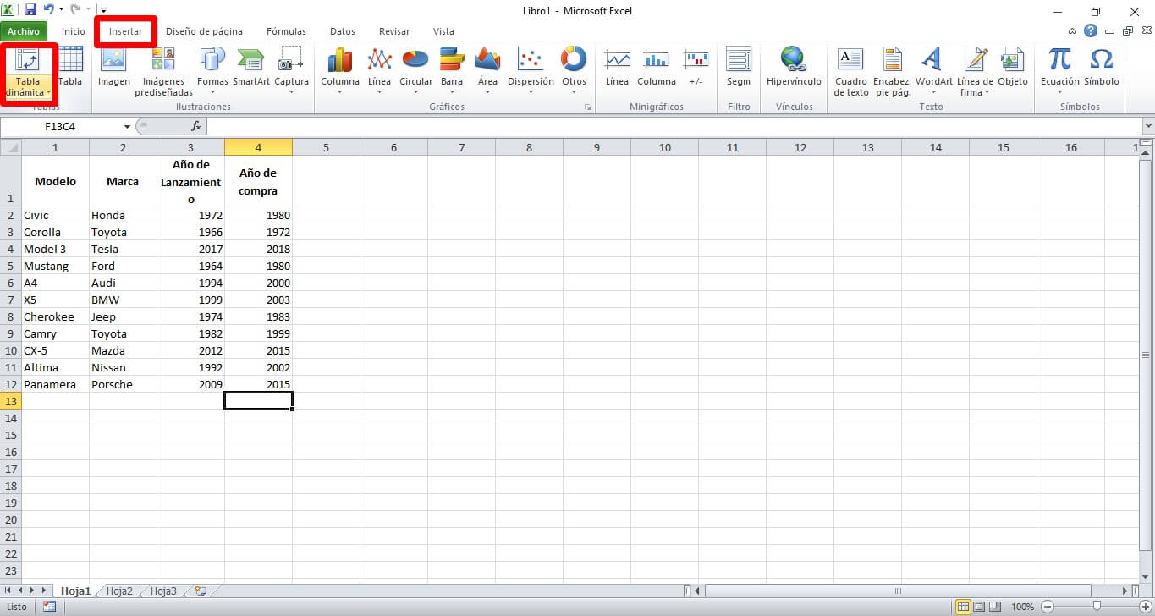Add Encabez. pie pág. header footer
Viewport: 1155px width, 616px height.
[x=892, y=72]
